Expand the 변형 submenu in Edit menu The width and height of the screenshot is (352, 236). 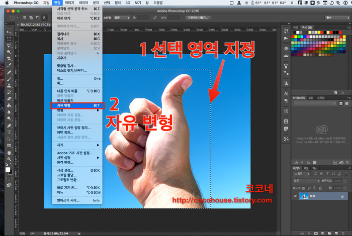(x=77, y=110)
